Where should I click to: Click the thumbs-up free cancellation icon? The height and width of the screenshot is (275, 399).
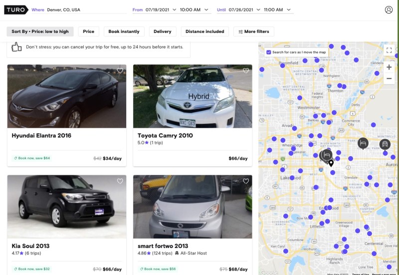point(16,47)
